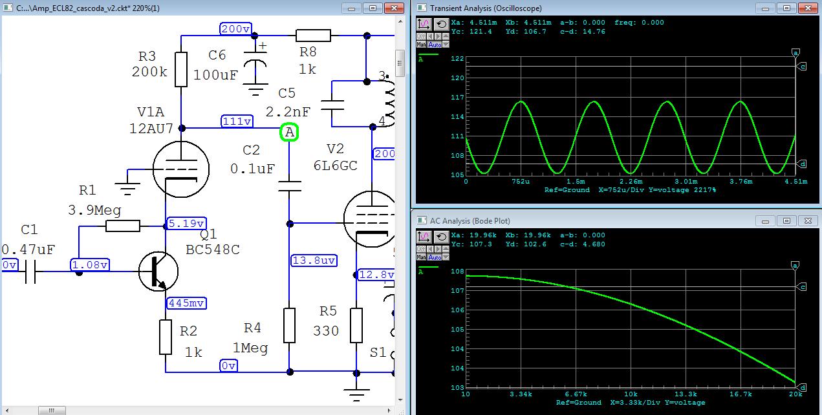822x415 pixels.
Task: Select Auto scaling in AC Analysis
Action: pos(434,257)
